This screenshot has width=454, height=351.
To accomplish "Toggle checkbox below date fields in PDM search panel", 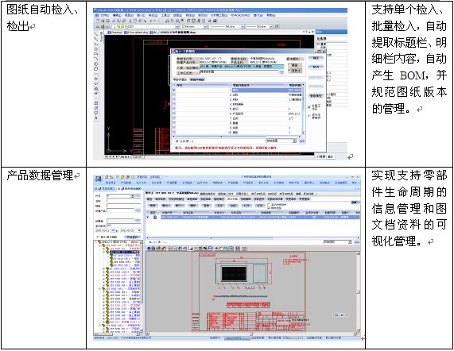I will [98, 237].
